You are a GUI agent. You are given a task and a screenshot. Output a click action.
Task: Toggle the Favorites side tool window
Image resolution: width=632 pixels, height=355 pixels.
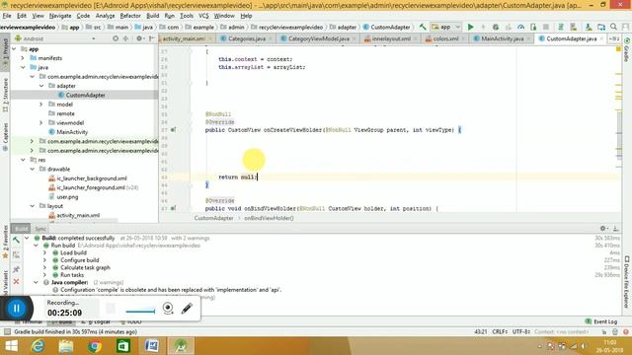coord(5,243)
